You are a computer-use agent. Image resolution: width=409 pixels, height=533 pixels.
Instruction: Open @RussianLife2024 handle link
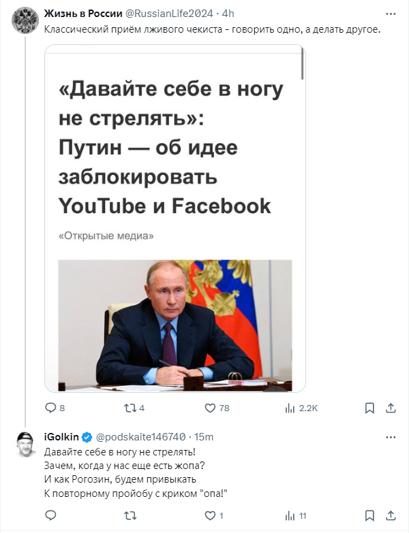point(170,14)
